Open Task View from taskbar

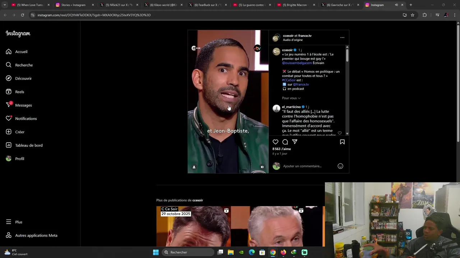coord(220,252)
